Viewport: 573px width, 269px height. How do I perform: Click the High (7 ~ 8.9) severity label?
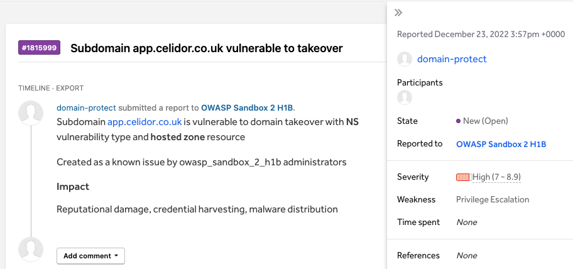[496, 177]
